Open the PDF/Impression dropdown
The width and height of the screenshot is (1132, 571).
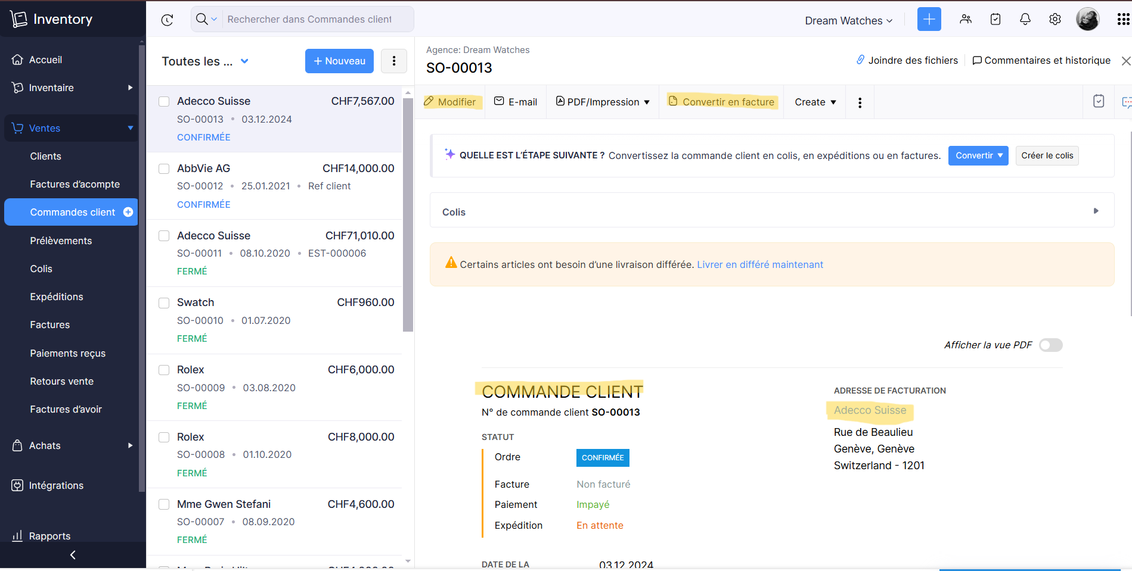603,102
